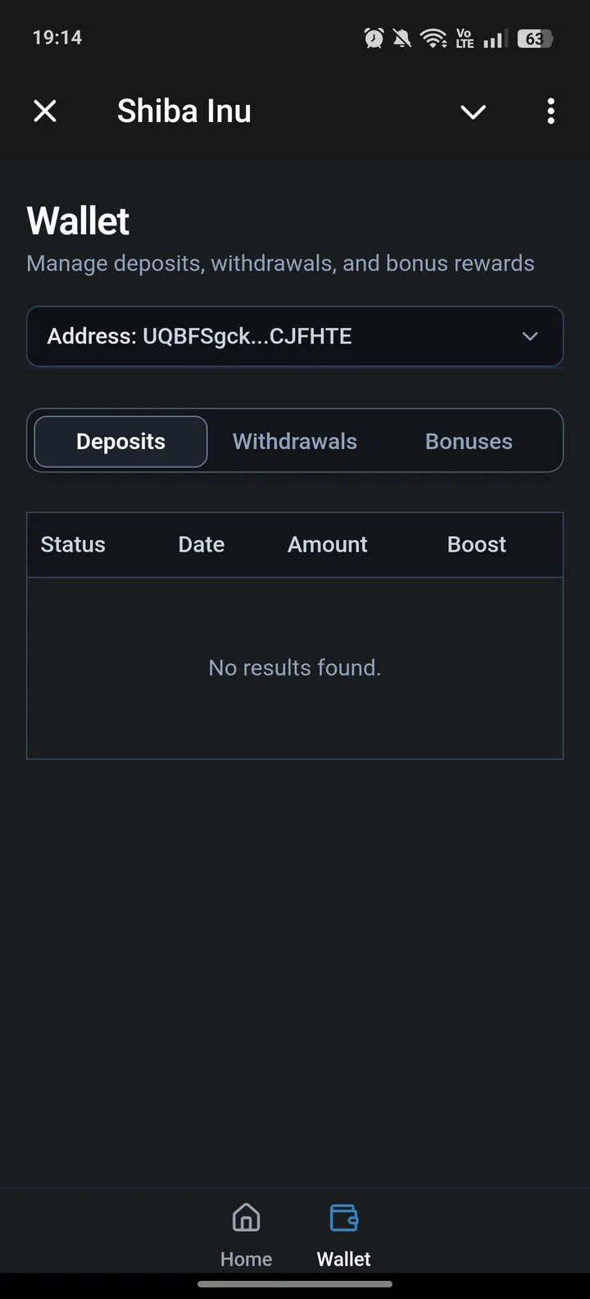Tap the Home house icon
590x1299 pixels.
tap(246, 1218)
